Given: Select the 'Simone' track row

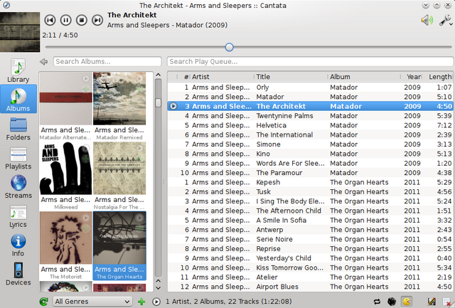Looking at the screenshot, I should pos(310,144).
